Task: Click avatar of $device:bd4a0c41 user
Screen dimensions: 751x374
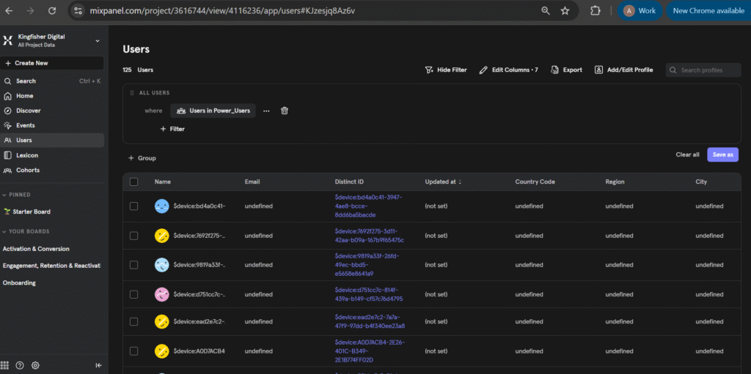Action: pos(162,206)
